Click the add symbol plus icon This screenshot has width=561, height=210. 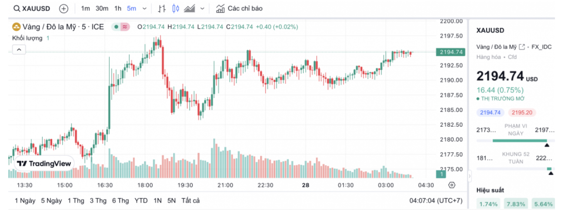click(x=63, y=8)
